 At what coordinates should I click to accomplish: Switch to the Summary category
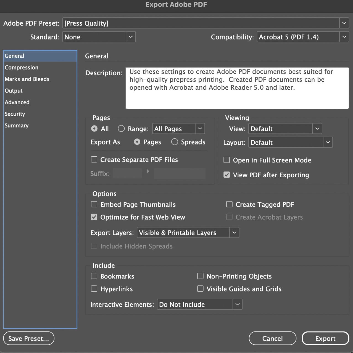(x=40, y=125)
